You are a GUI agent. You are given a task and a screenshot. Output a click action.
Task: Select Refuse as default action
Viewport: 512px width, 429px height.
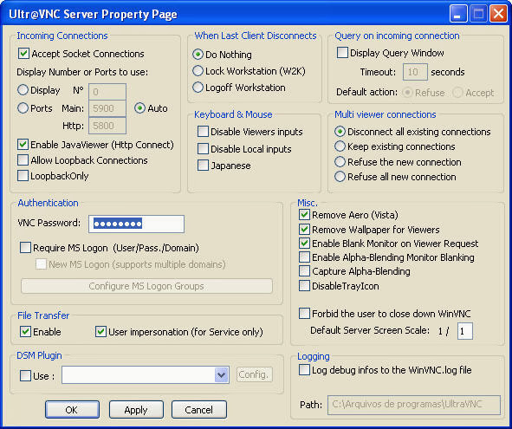point(407,93)
